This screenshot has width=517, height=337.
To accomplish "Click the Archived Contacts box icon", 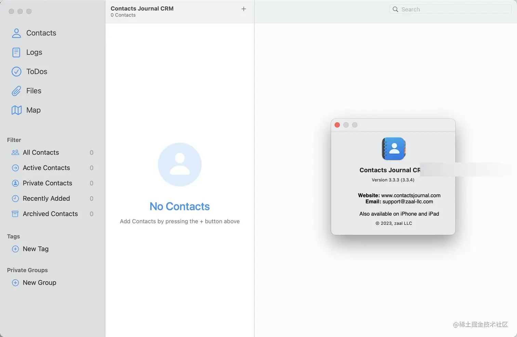I will [15, 214].
